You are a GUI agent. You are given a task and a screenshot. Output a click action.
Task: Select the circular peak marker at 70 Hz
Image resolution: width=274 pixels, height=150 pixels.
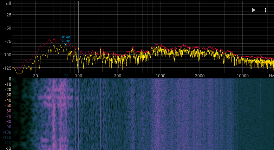point(65,44)
